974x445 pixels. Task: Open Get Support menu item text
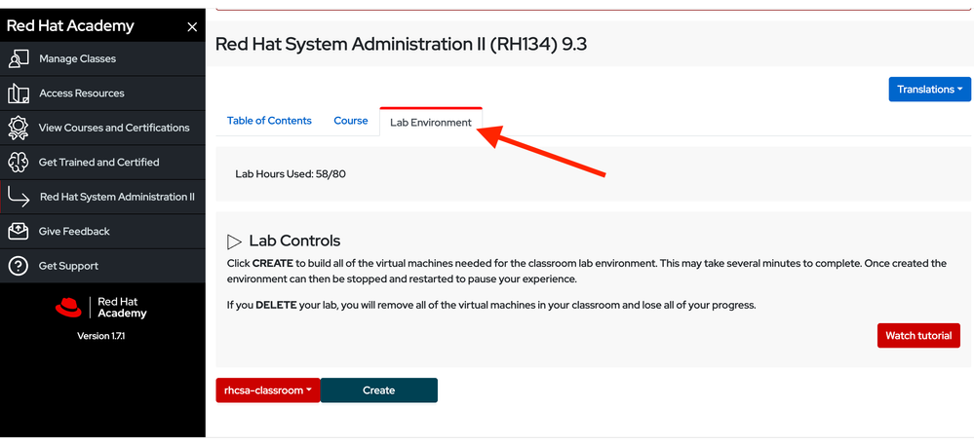tap(68, 266)
